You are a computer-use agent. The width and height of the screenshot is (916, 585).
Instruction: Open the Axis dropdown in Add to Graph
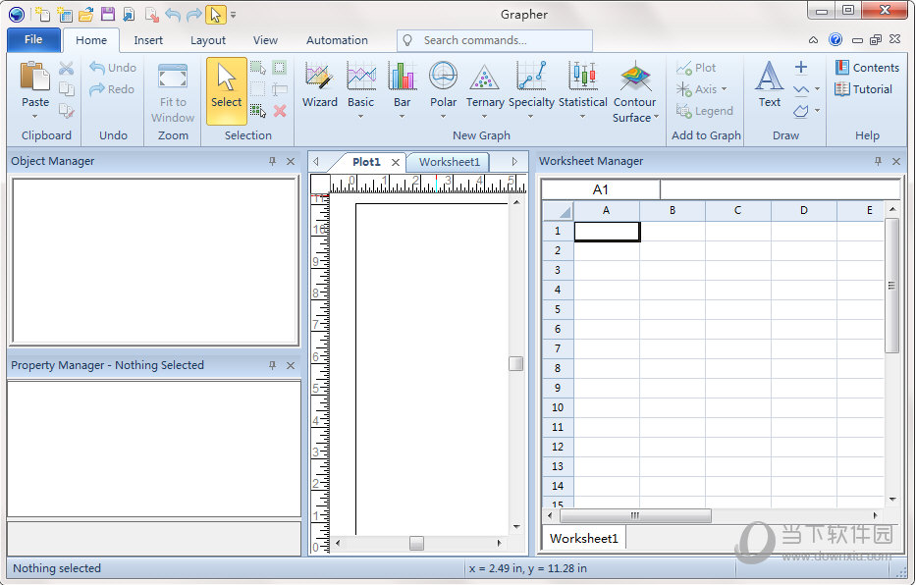[x=725, y=89]
